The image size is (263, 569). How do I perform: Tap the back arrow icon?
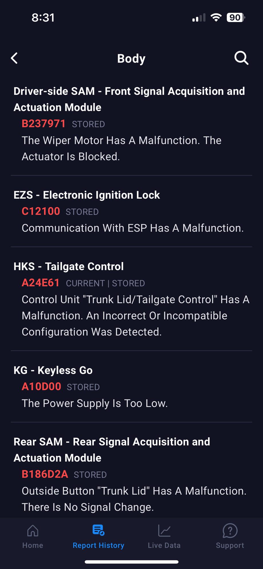14,58
